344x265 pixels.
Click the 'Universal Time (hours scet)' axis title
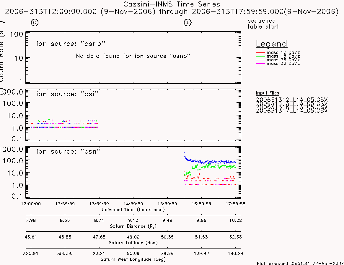click(133, 210)
